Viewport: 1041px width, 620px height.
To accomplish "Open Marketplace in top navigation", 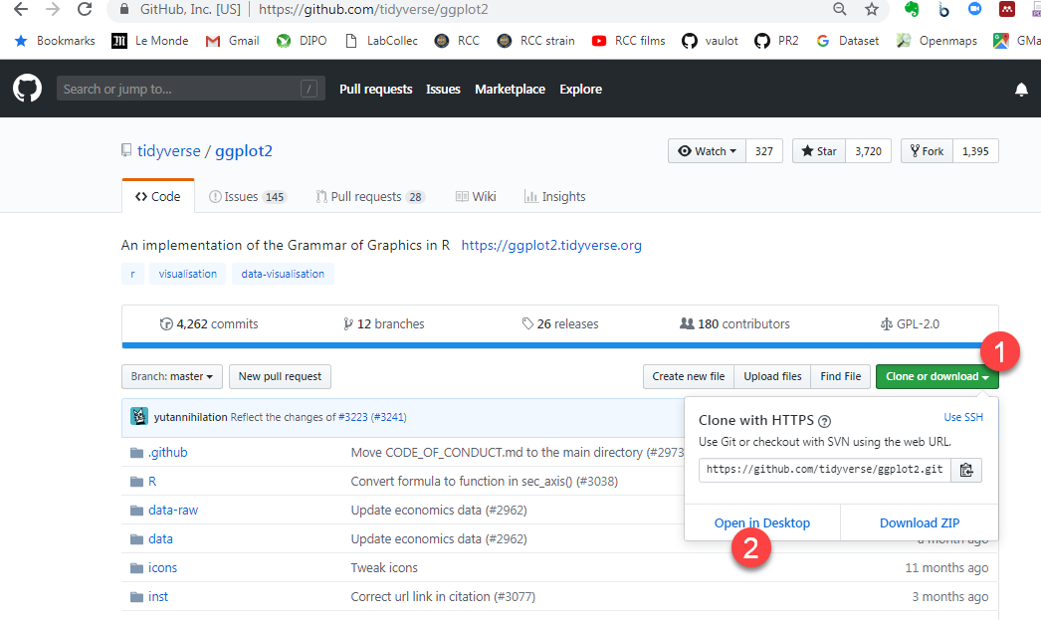I will pyautogui.click(x=510, y=89).
